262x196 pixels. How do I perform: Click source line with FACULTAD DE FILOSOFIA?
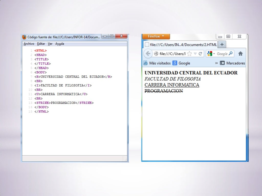coord(63,85)
